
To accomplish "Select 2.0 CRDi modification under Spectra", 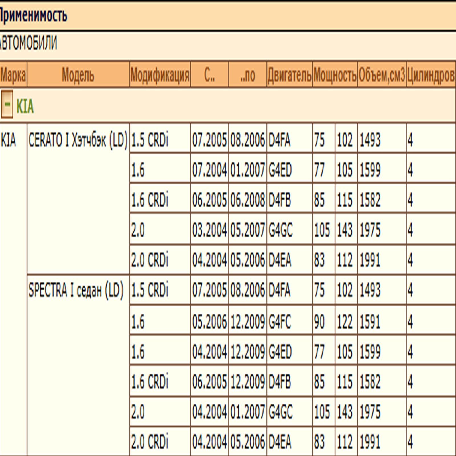I will coord(150,441).
